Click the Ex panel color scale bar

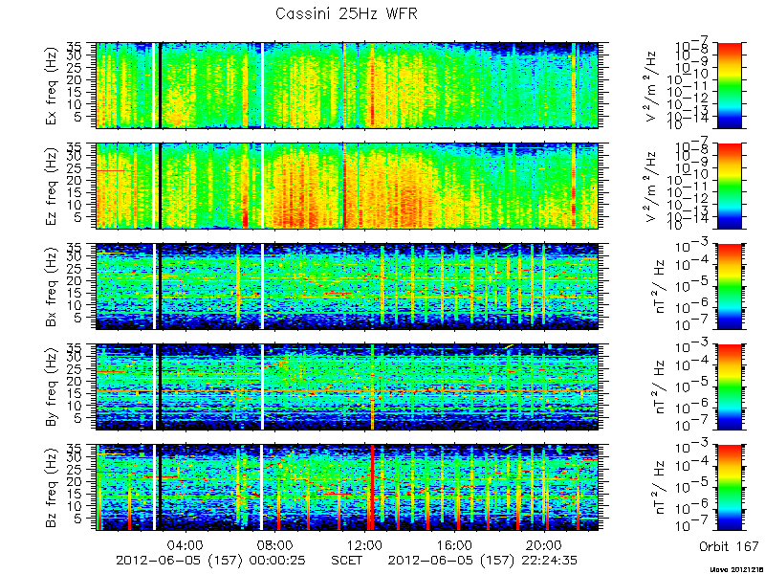(729, 85)
